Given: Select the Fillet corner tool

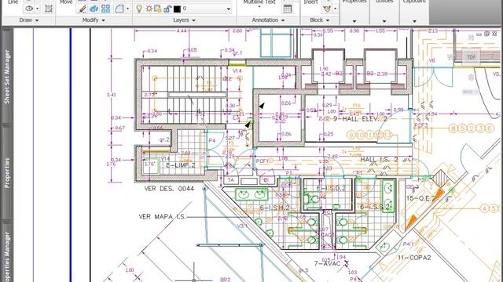Looking at the screenshot, I should (x=119, y=9).
